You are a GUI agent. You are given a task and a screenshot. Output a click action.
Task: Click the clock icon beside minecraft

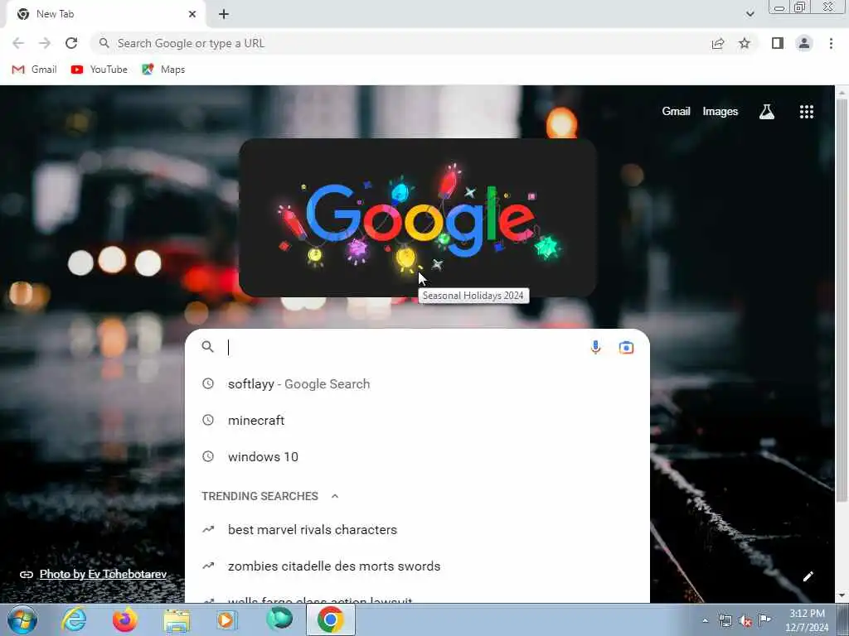point(208,420)
